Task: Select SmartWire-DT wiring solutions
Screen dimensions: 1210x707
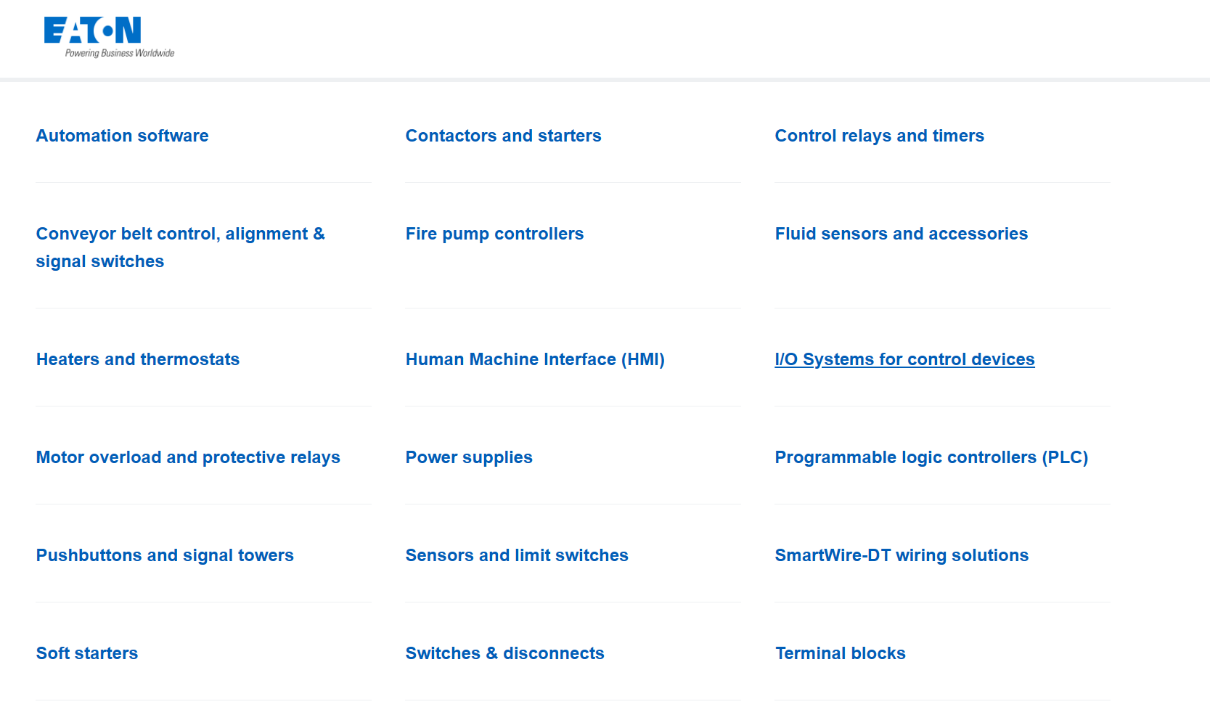Action: [x=902, y=555]
